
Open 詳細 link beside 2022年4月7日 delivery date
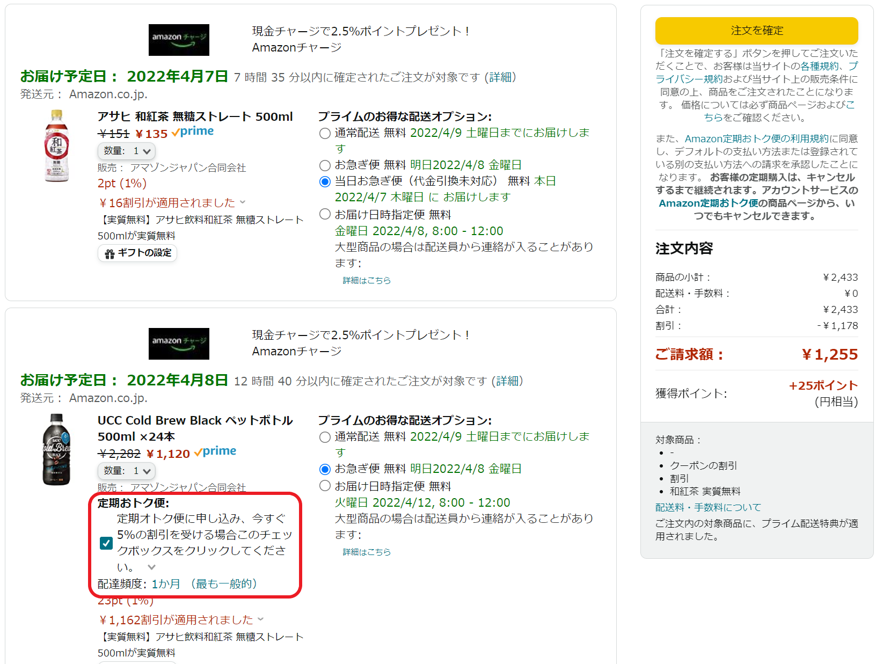click(x=500, y=77)
